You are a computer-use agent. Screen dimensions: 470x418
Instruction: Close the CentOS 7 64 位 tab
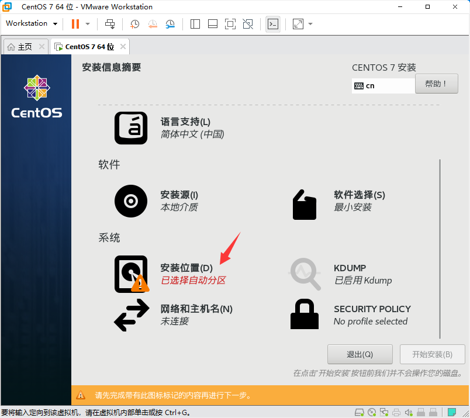click(123, 47)
